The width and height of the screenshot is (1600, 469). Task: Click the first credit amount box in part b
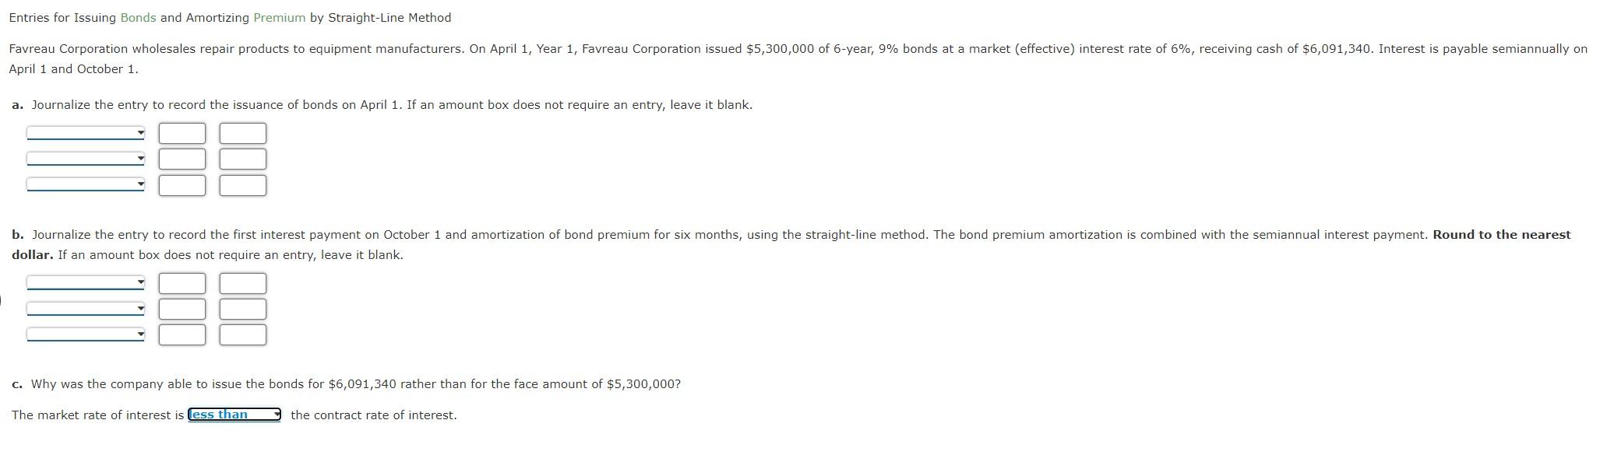[242, 282]
